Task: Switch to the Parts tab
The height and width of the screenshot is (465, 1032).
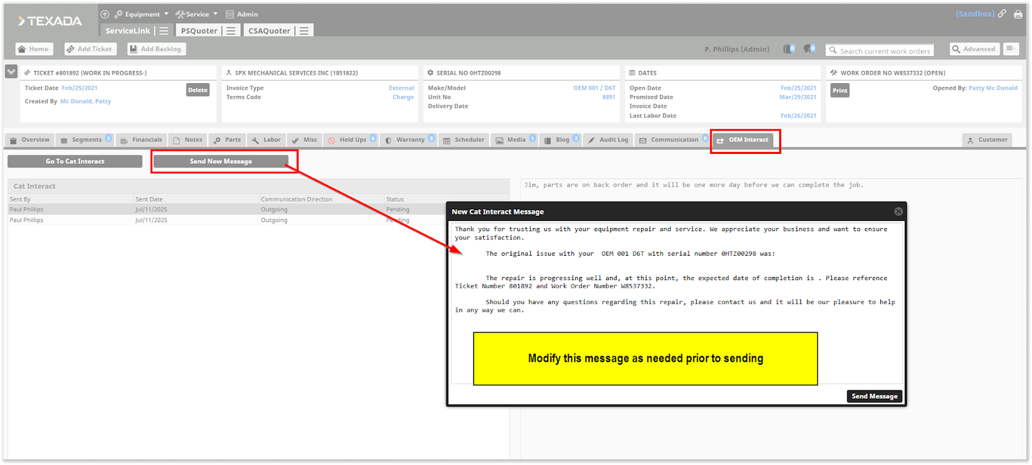Action: tap(227, 140)
